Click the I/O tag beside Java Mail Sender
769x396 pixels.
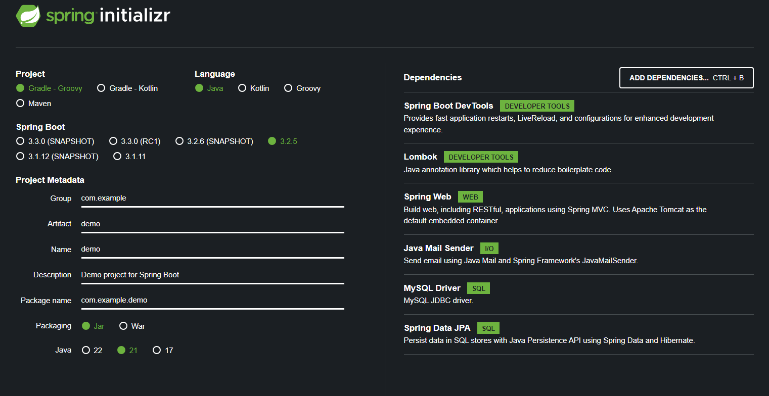pyautogui.click(x=489, y=249)
